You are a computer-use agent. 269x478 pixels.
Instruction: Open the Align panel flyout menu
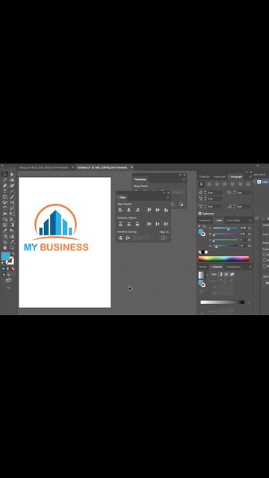[x=167, y=197]
